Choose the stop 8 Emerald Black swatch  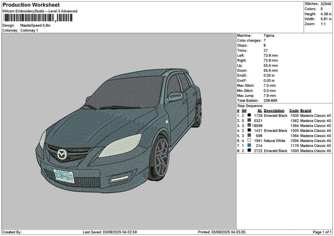[249, 150]
